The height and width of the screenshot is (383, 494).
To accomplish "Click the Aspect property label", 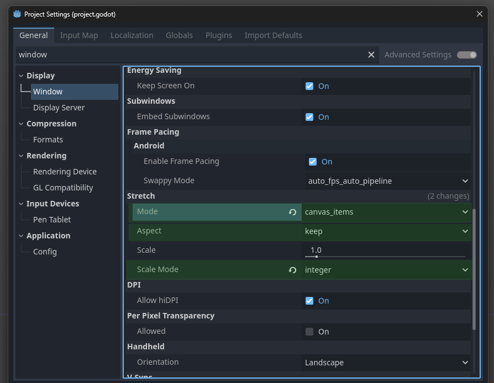I will [x=149, y=231].
